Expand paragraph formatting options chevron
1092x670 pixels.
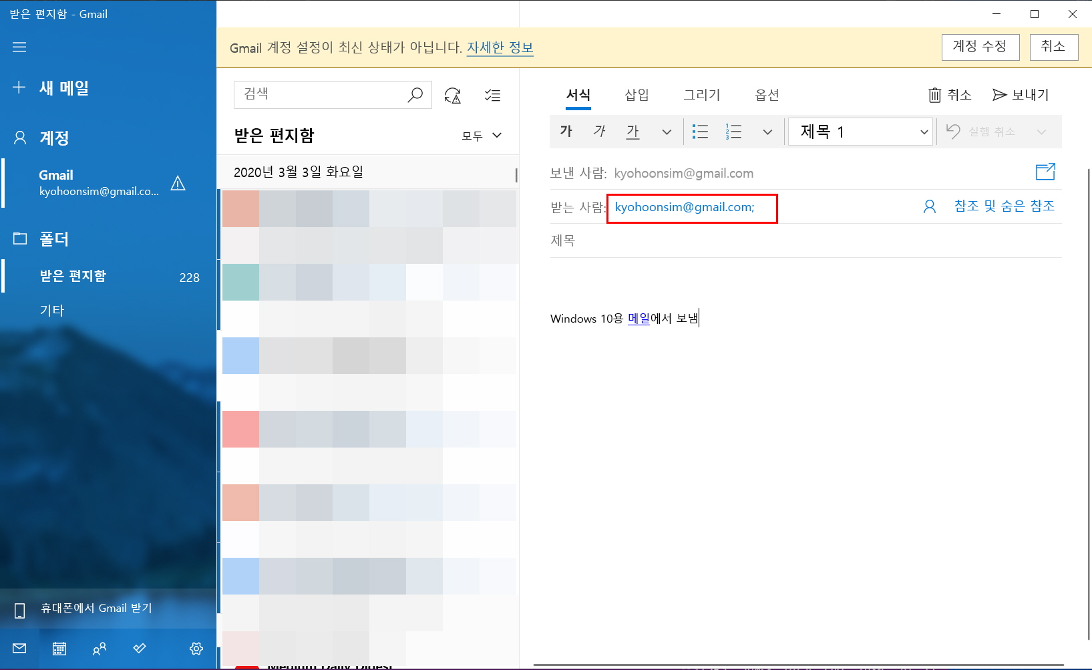click(x=767, y=132)
